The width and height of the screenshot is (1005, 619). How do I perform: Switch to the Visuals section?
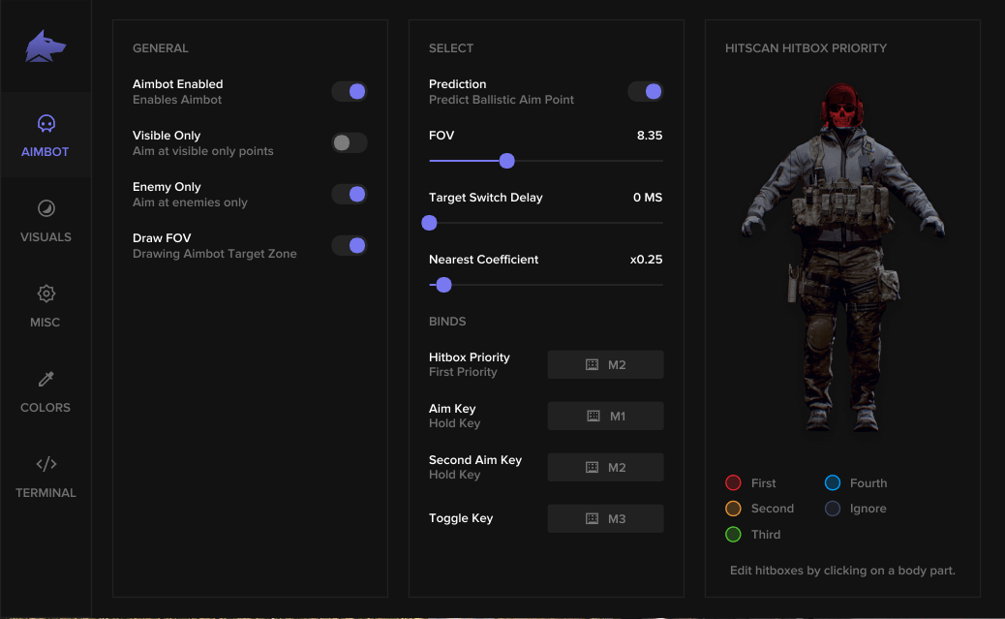pyautogui.click(x=46, y=223)
